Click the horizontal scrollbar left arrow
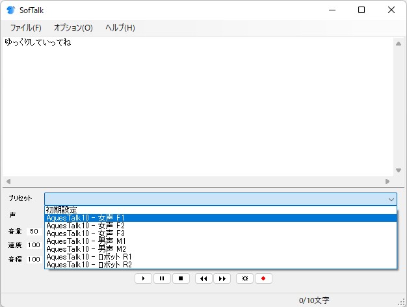 click(x=8, y=181)
